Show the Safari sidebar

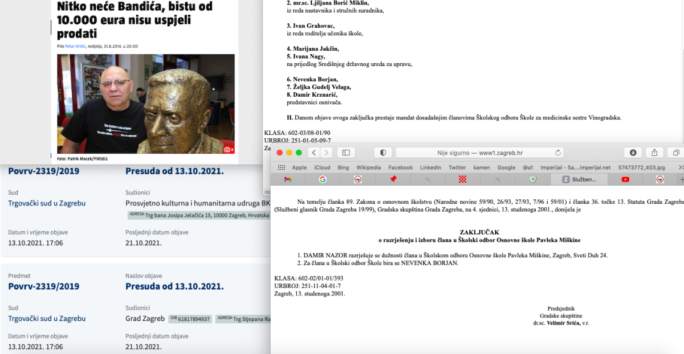tap(345, 153)
